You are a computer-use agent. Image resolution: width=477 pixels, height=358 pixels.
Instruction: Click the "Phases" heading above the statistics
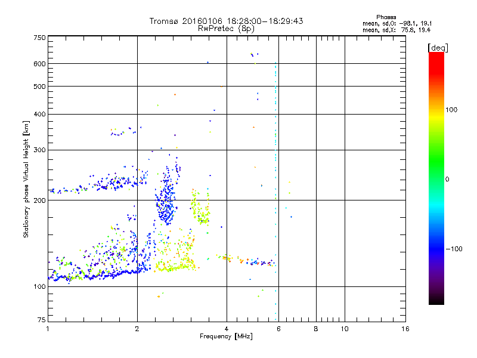(386, 17)
